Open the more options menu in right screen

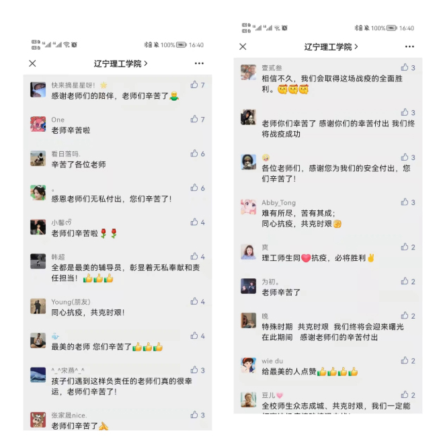click(409, 46)
